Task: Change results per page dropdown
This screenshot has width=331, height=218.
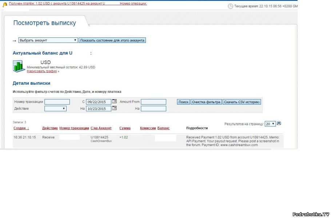Action: pyautogui.click(x=270, y=124)
